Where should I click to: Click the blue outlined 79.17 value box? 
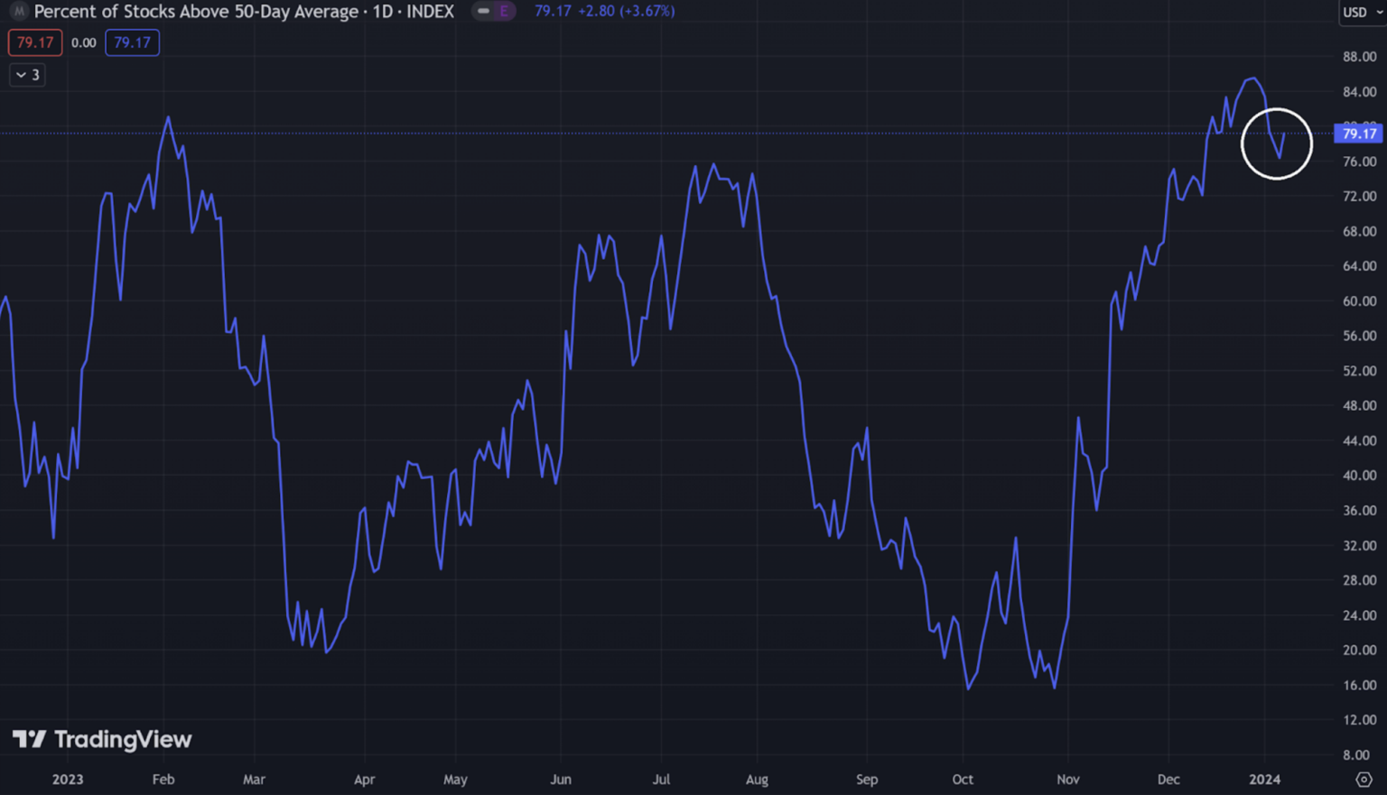[132, 42]
